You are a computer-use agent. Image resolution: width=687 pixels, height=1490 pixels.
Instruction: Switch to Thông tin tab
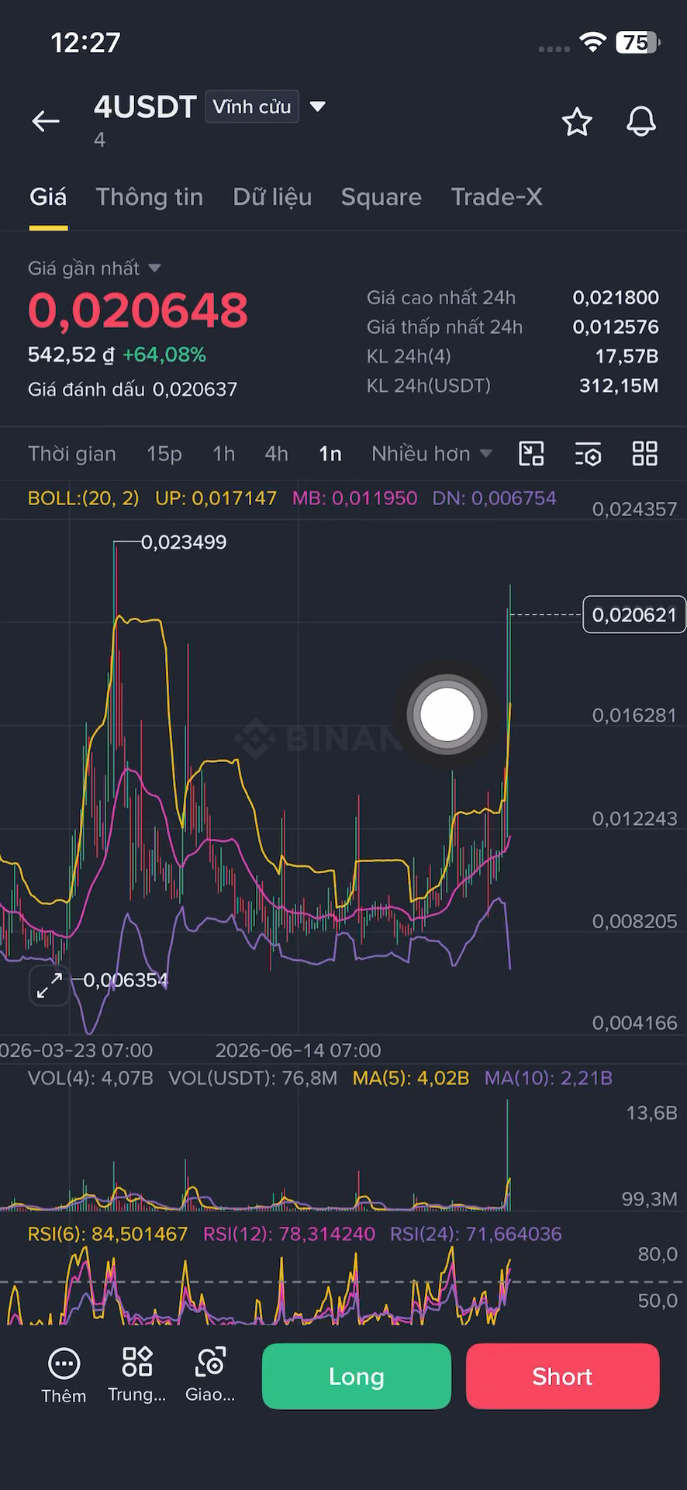coord(150,197)
